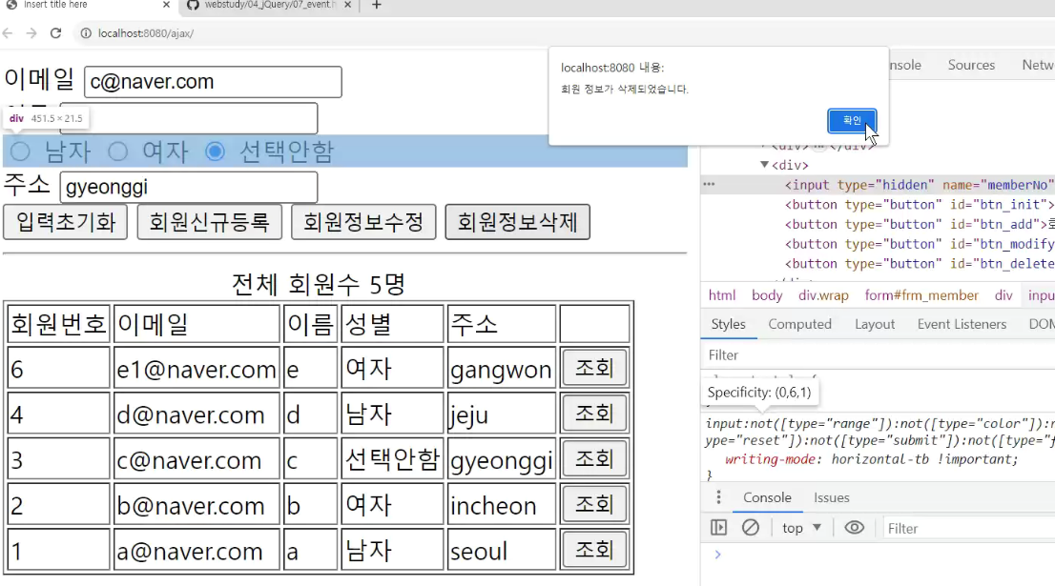
Task: Click 조회 for member d@naver.com
Action: tap(594, 414)
